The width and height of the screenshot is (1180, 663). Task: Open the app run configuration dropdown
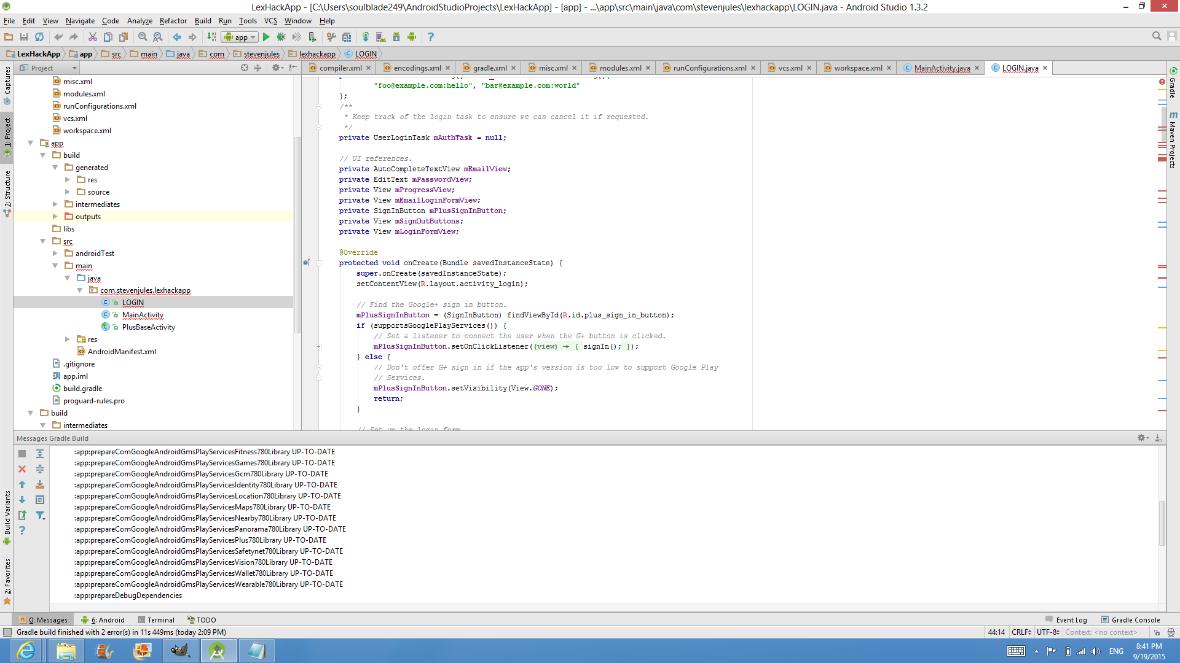240,37
